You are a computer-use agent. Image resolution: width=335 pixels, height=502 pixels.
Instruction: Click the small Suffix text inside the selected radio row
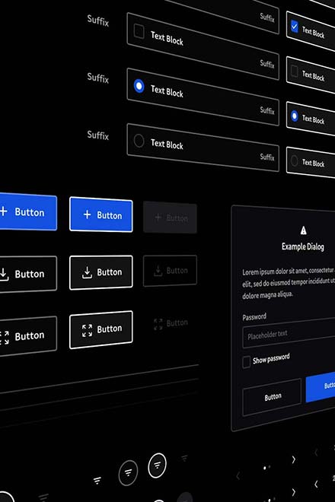pos(267,110)
